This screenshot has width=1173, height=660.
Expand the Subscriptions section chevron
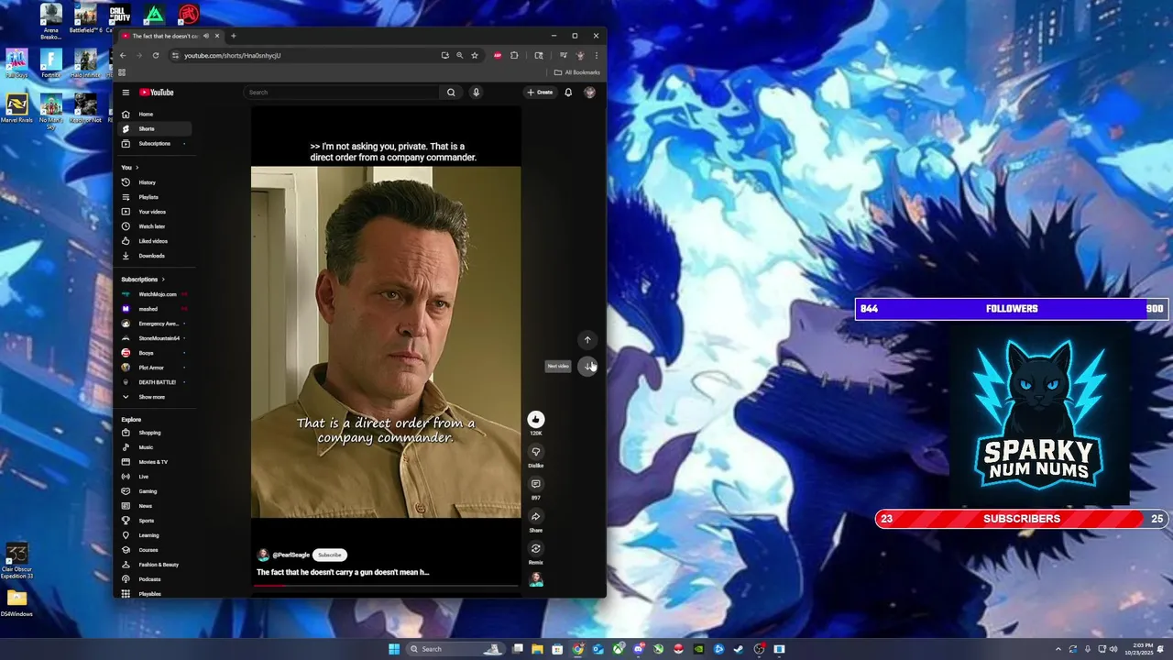click(163, 280)
